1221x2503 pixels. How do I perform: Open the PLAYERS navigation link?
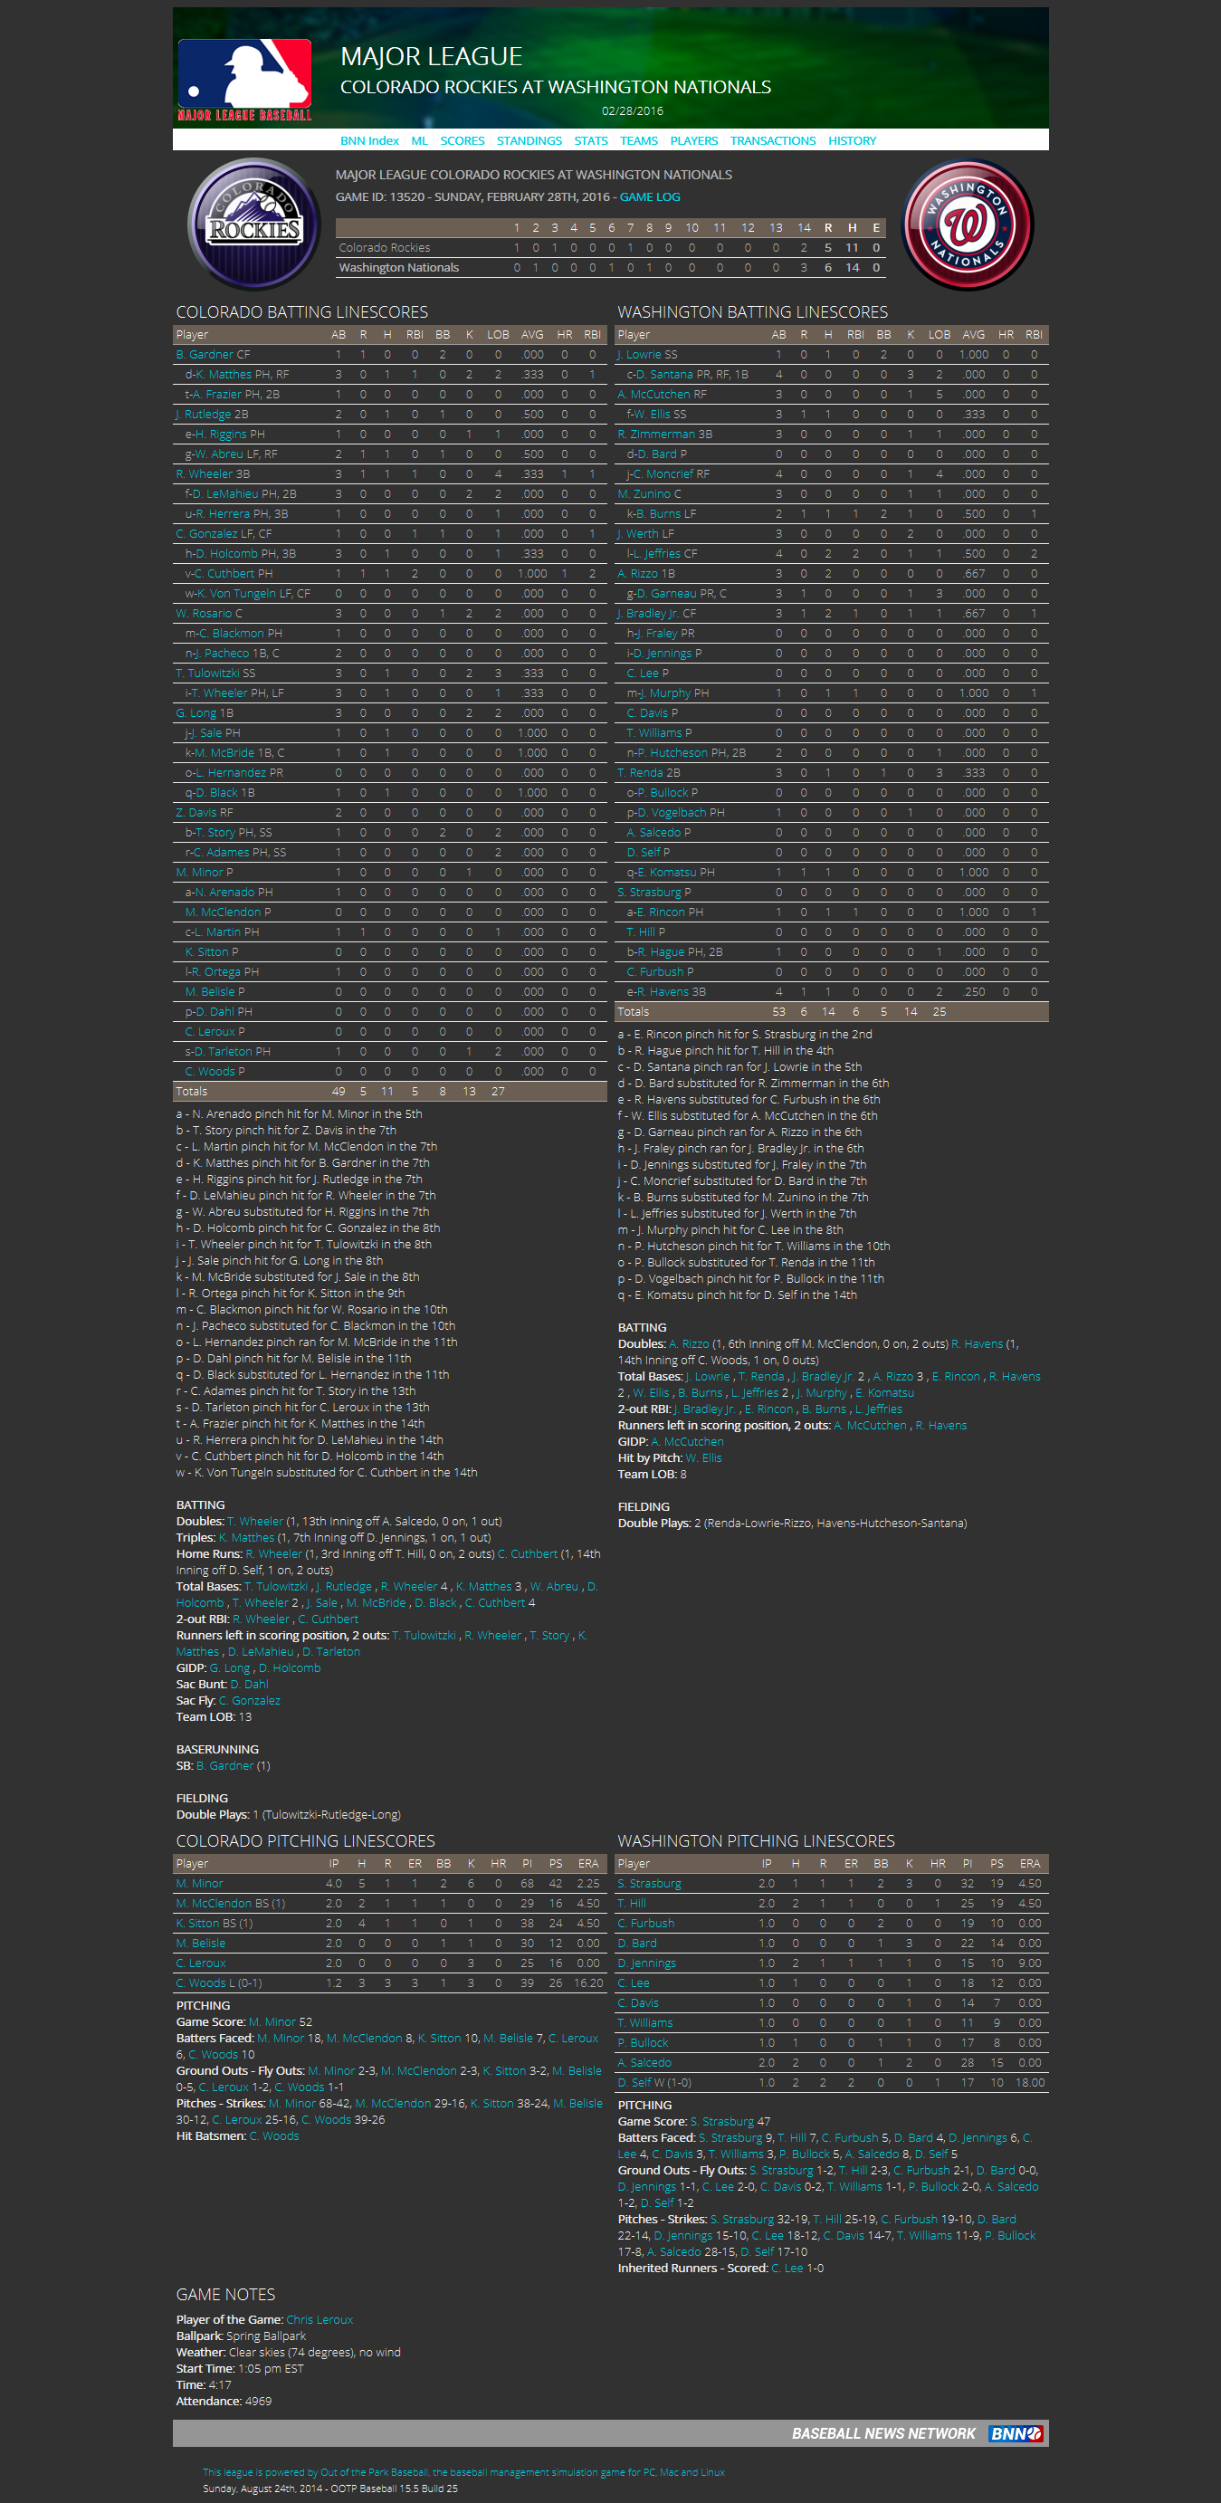693,141
